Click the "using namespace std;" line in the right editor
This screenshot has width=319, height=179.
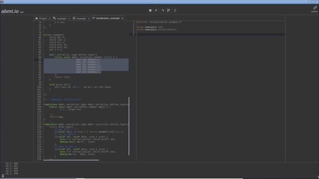(x=150, y=27)
